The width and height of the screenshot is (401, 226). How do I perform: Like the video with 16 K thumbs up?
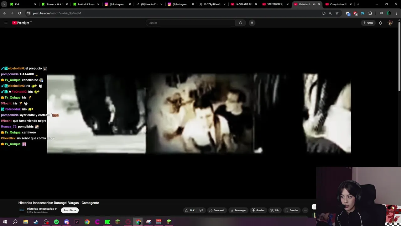(190, 210)
